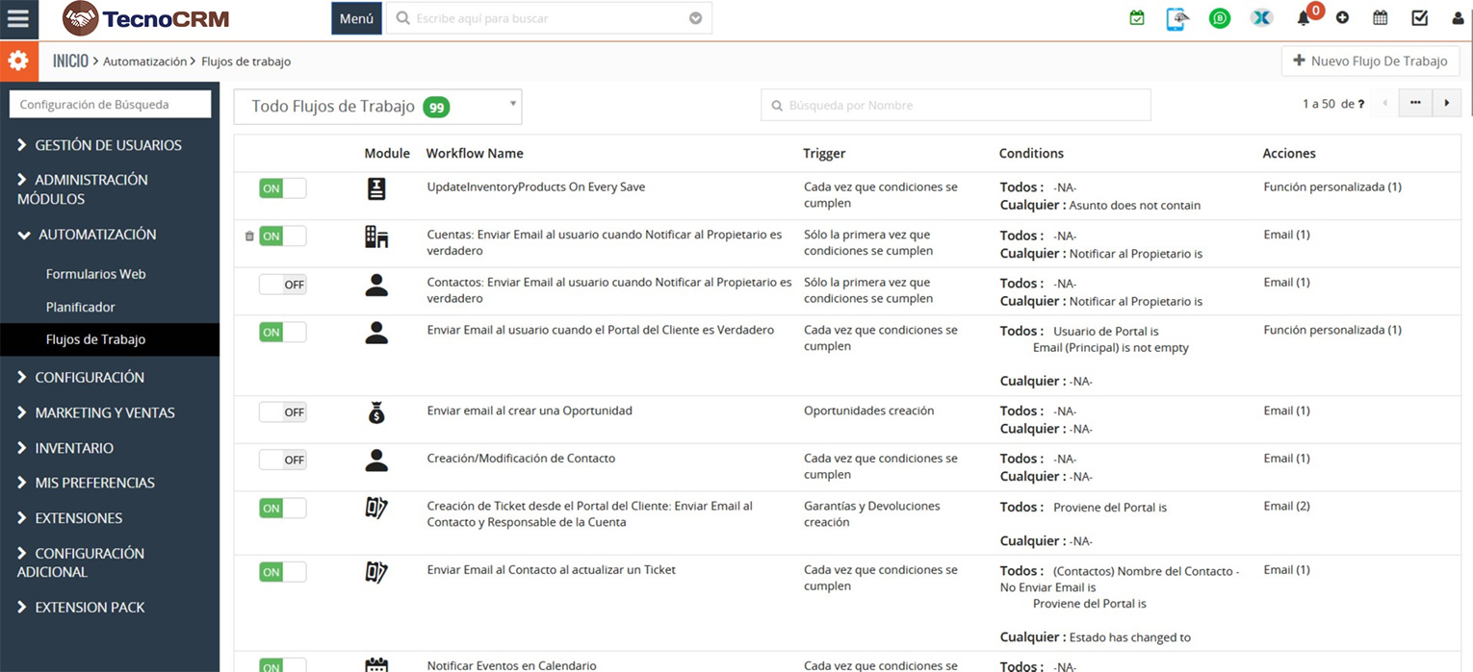This screenshot has width=1473, height=672.
Task: Open the Todo Flujos de Trabajo dropdown
Action: coord(377,107)
